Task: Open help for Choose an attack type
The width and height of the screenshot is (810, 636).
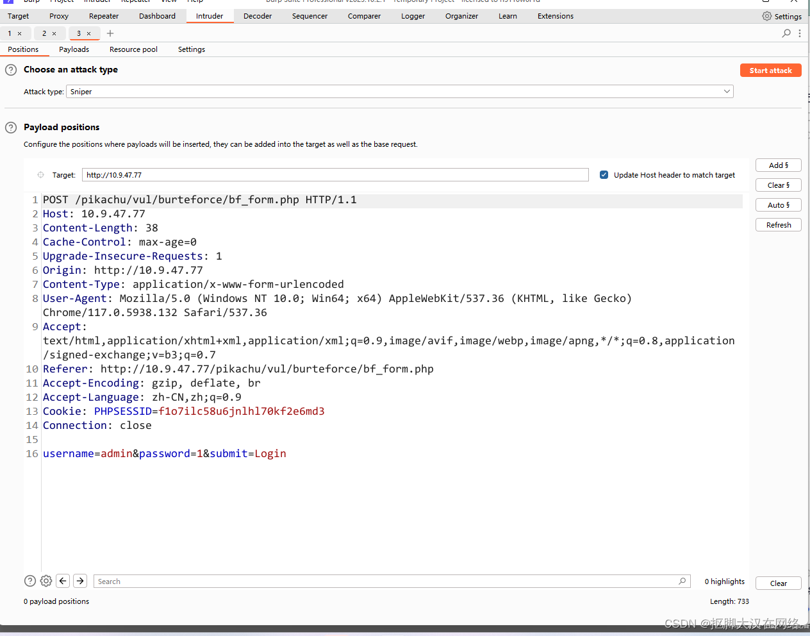Action: (11, 70)
